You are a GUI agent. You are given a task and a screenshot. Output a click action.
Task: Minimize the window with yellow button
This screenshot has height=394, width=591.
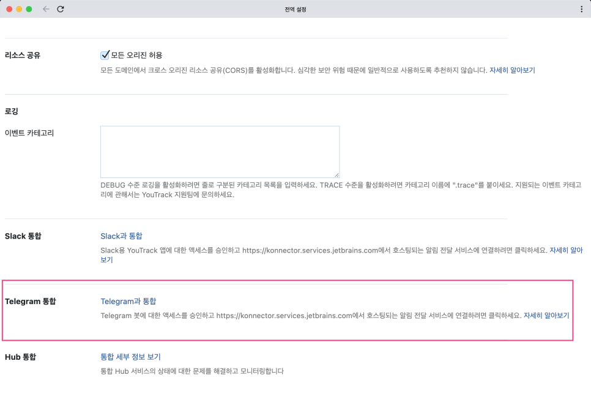pyautogui.click(x=19, y=9)
